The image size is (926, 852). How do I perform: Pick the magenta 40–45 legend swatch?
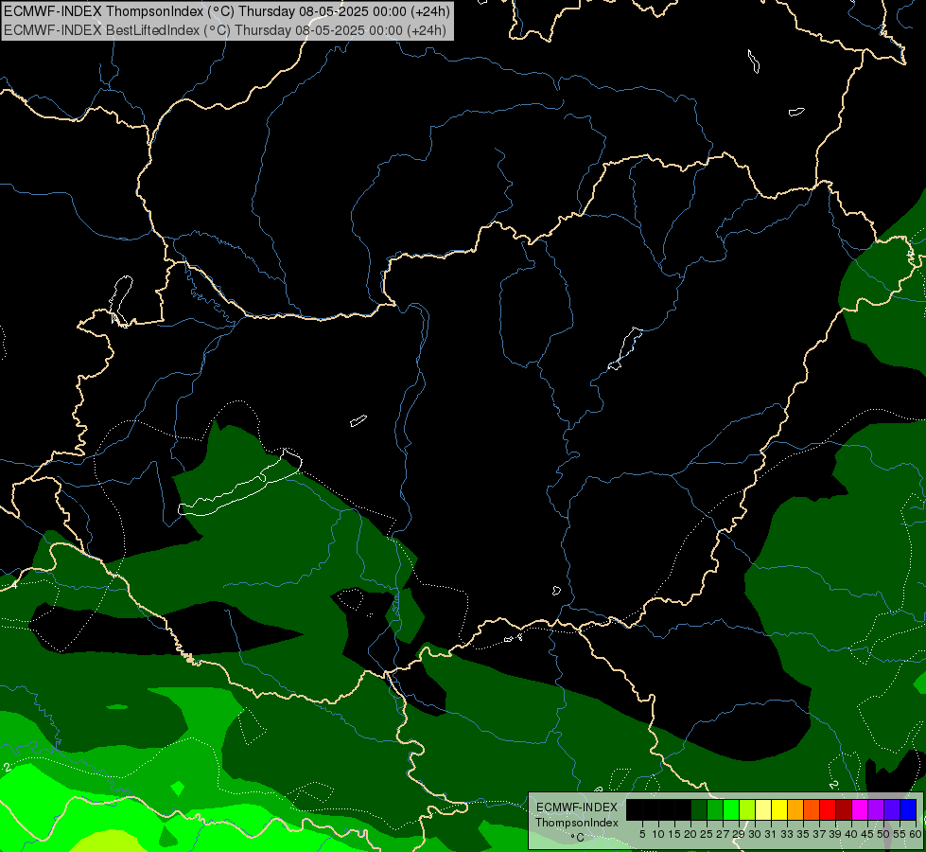point(860,809)
